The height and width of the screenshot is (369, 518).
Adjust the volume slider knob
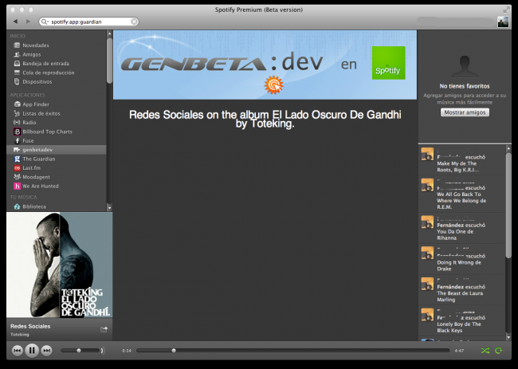[x=79, y=351]
